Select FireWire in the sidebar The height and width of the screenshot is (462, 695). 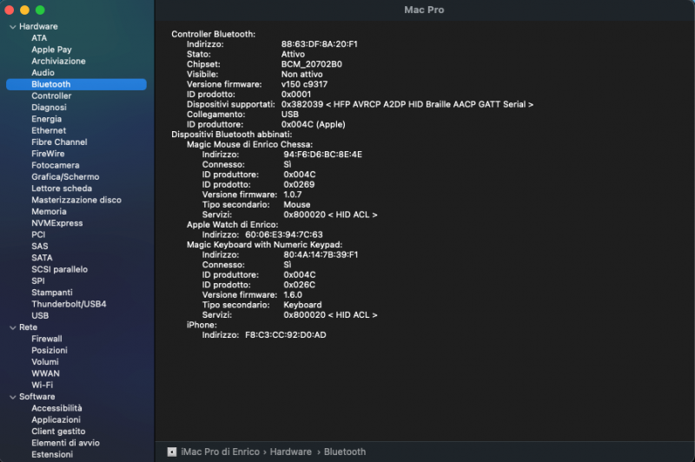tap(48, 153)
